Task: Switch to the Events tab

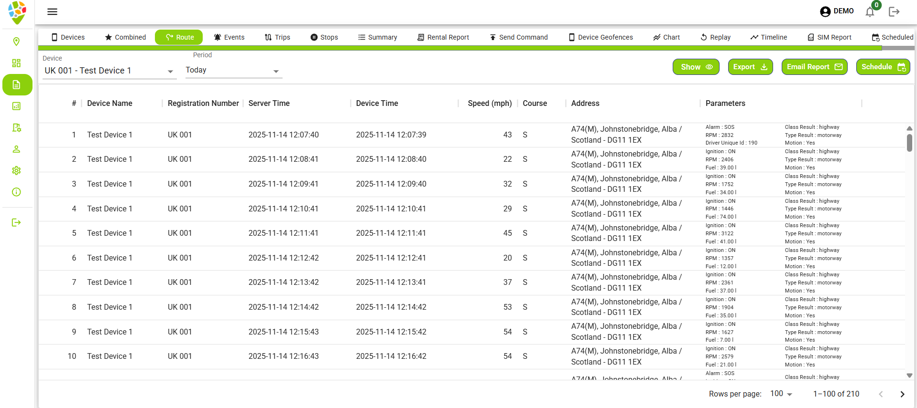Action: tap(229, 37)
